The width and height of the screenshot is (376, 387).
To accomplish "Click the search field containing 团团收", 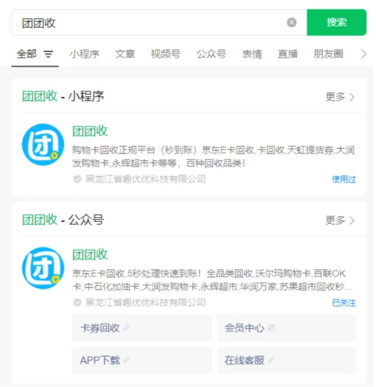I will click(x=159, y=22).
